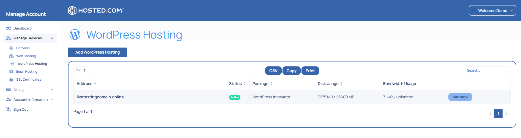This screenshot has width=521, height=138.
Task: Select page 1 pagination button
Action: [x=498, y=114]
